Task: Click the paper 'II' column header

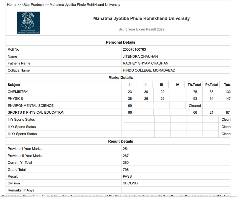Action: click(146, 85)
